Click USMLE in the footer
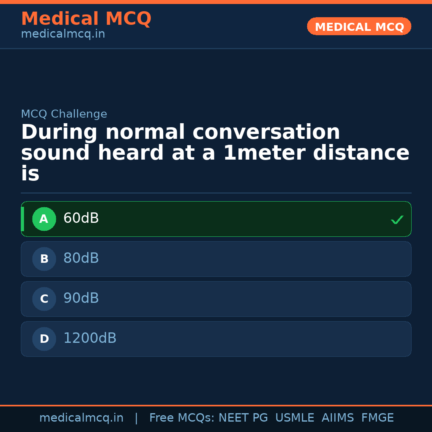432x432 pixels. coord(294,418)
